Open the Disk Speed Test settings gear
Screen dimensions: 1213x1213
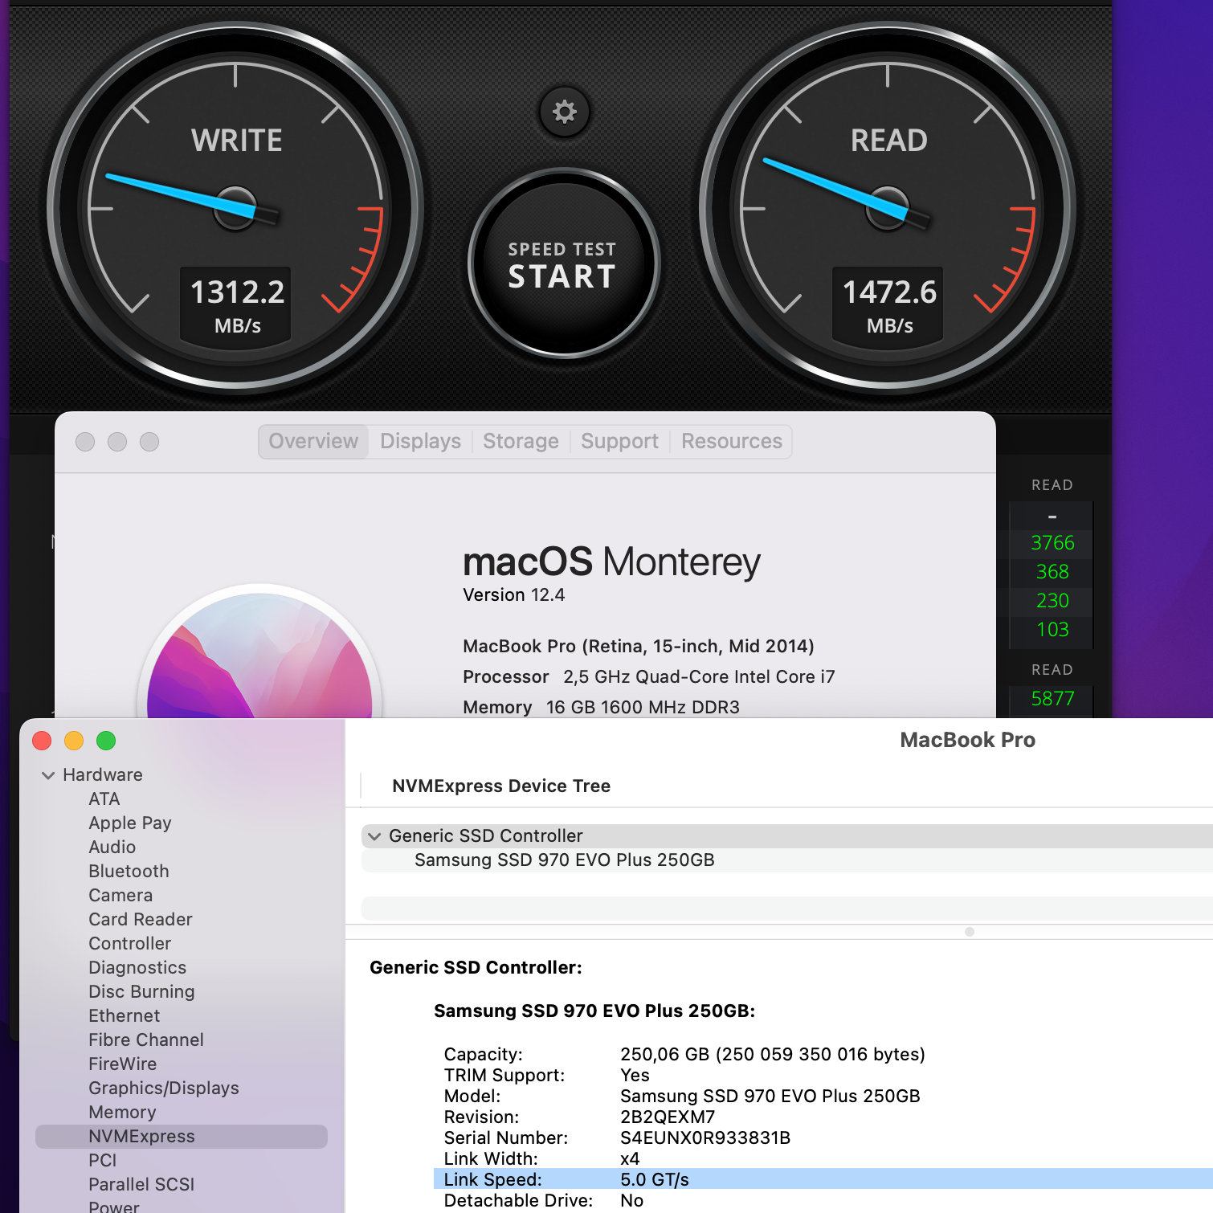pyautogui.click(x=564, y=112)
